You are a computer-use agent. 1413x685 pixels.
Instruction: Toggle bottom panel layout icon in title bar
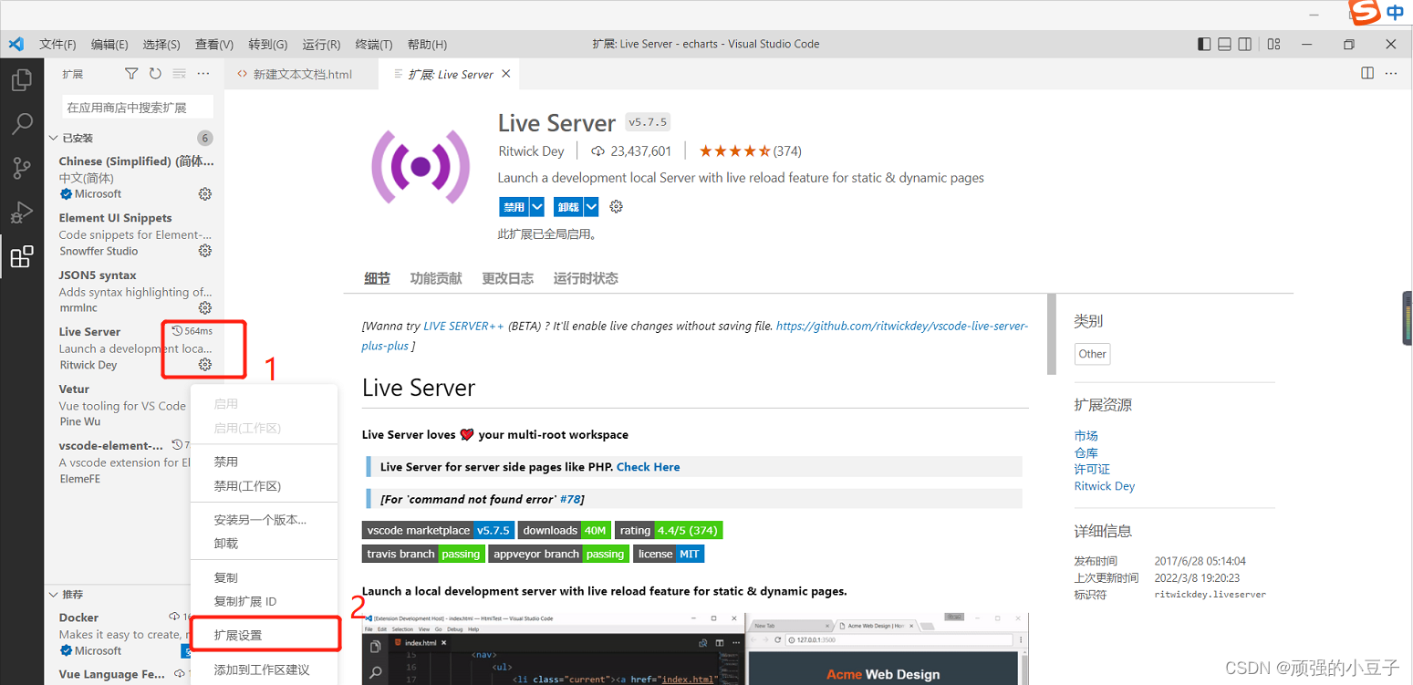point(1225,44)
